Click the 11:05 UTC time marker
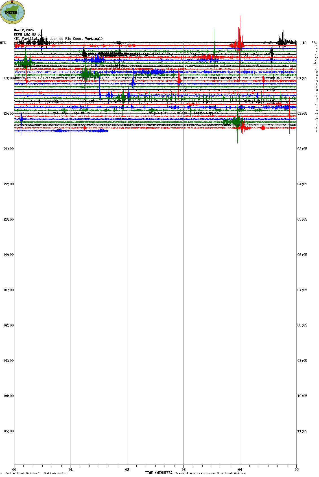The width and height of the screenshot is (319, 477). 302,431
